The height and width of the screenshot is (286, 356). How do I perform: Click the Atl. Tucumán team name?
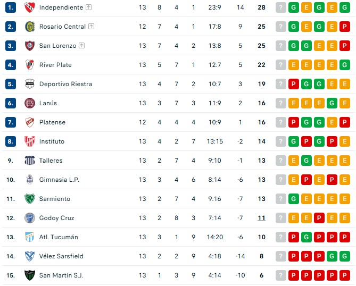[x=59, y=237]
